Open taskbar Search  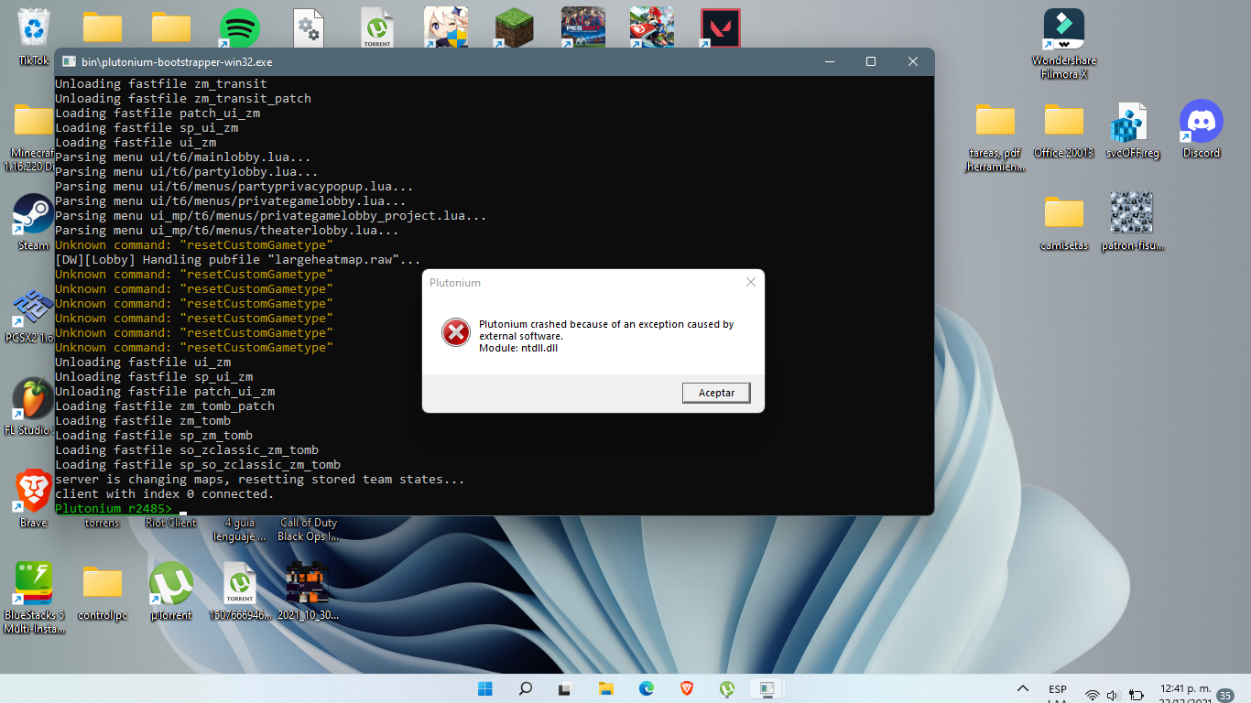pos(526,688)
